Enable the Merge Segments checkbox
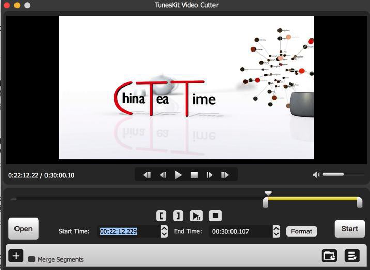 pos(32,259)
